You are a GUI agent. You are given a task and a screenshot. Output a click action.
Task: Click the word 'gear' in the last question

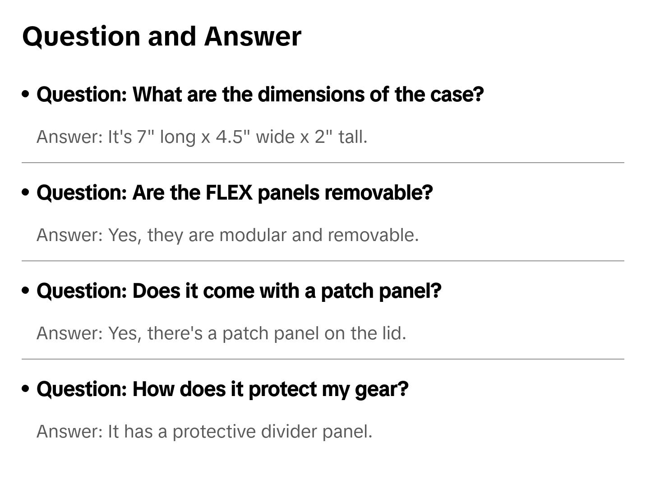pos(381,389)
